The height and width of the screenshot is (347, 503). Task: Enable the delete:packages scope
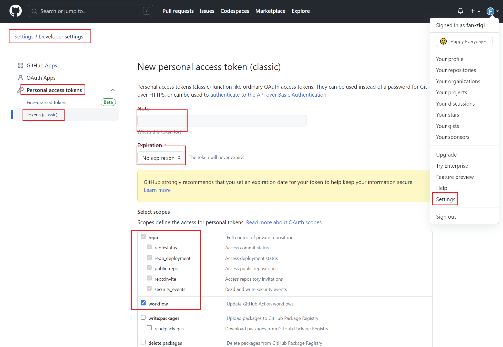coord(143,342)
